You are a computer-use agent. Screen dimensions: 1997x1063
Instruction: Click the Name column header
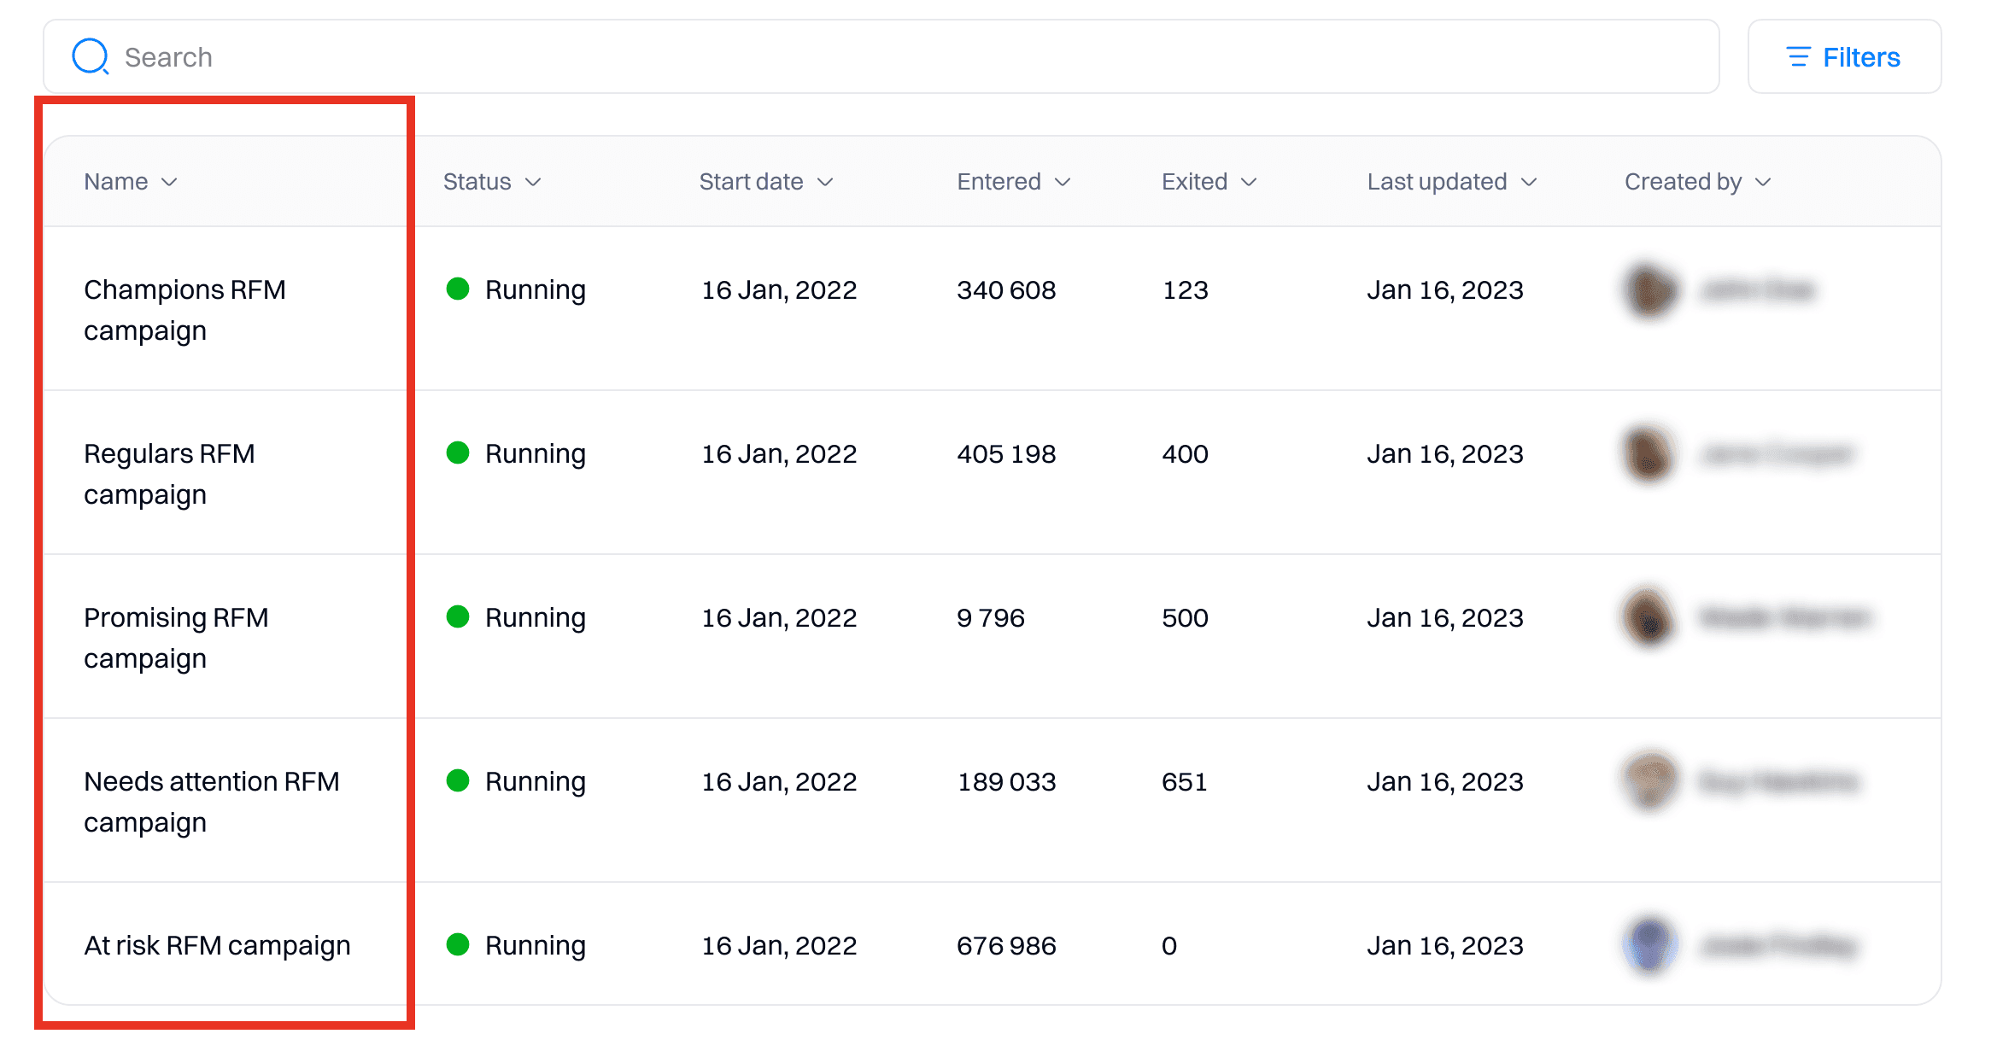point(115,182)
